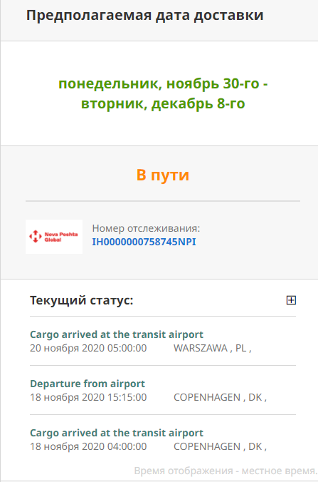
Task: Click the 'Текущий статус:' heading
Action: (82, 300)
